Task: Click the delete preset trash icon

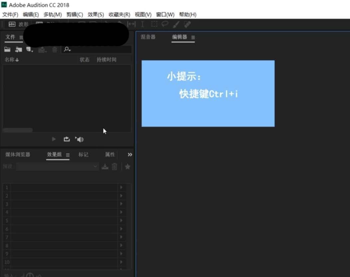Action: (x=114, y=166)
